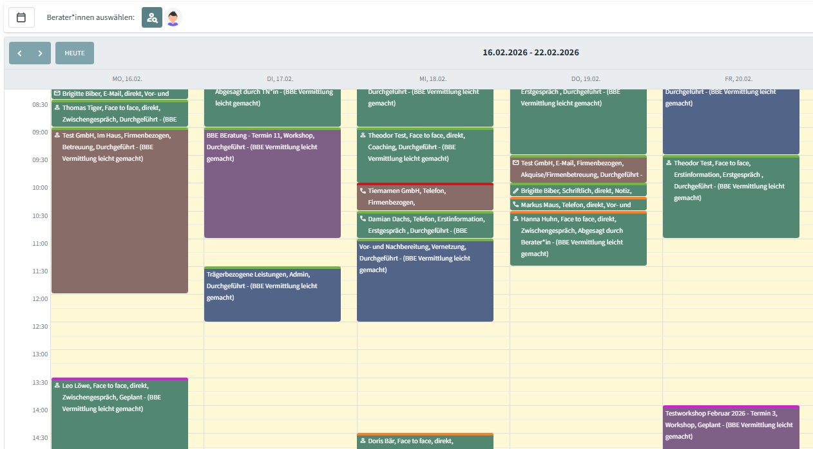813x449 pixels.
Task: Open Markus Maus Telefon appointment
Action: pyautogui.click(x=577, y=205)
